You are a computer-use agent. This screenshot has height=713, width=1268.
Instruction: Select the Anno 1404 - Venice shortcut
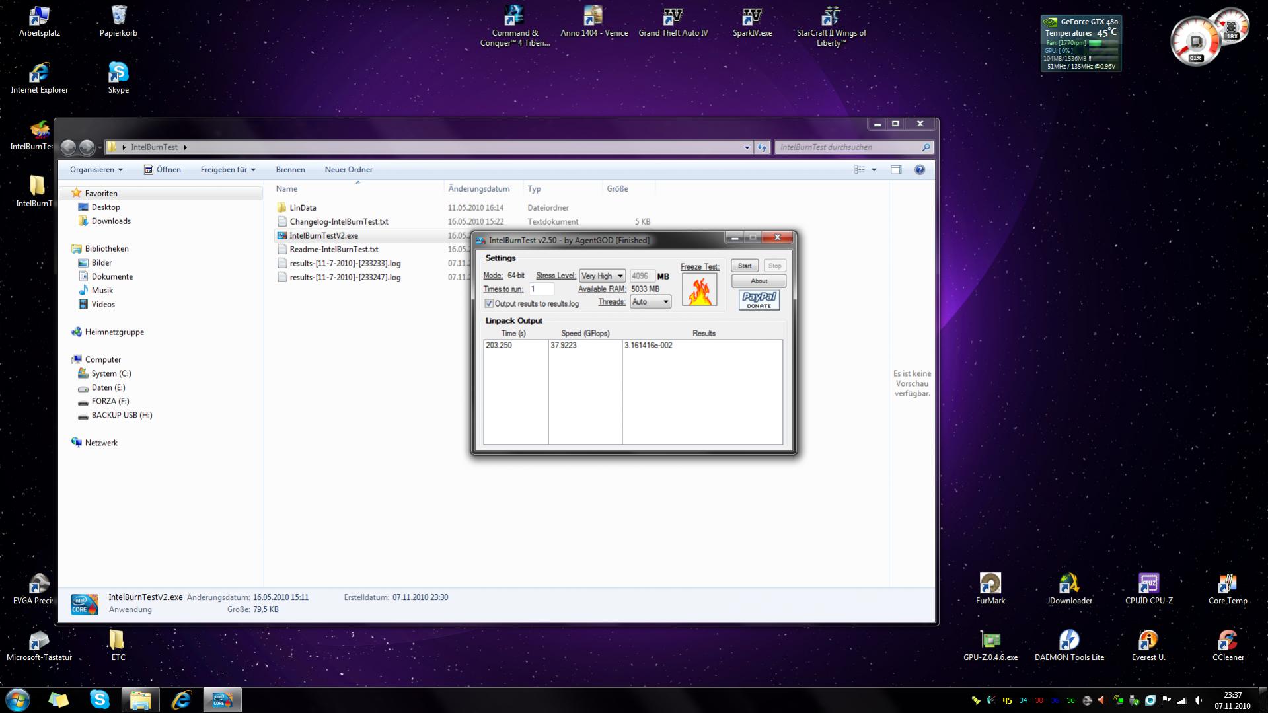[x=594, y=21]
